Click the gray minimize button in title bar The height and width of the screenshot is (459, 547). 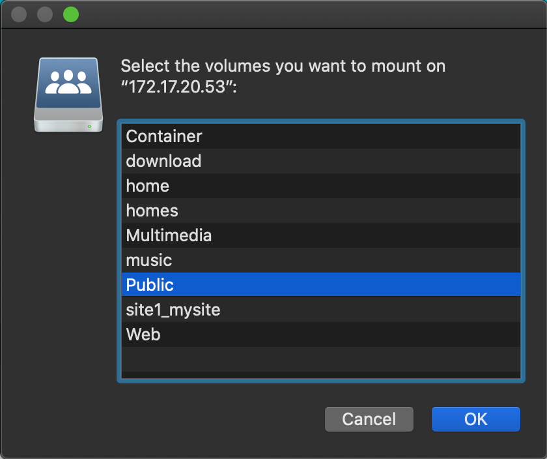[x=45, y=14]
